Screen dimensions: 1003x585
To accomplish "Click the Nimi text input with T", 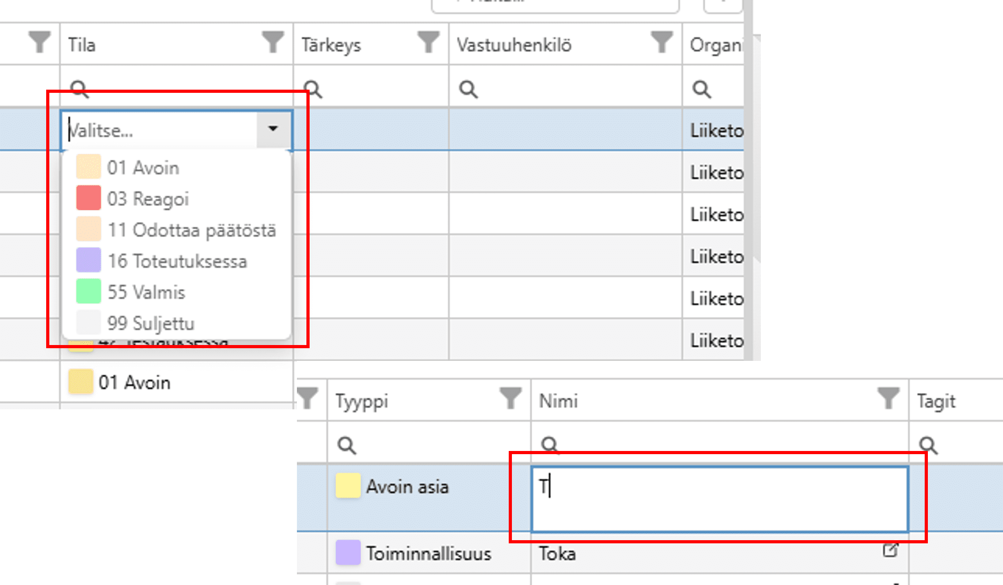I will 719,498.
